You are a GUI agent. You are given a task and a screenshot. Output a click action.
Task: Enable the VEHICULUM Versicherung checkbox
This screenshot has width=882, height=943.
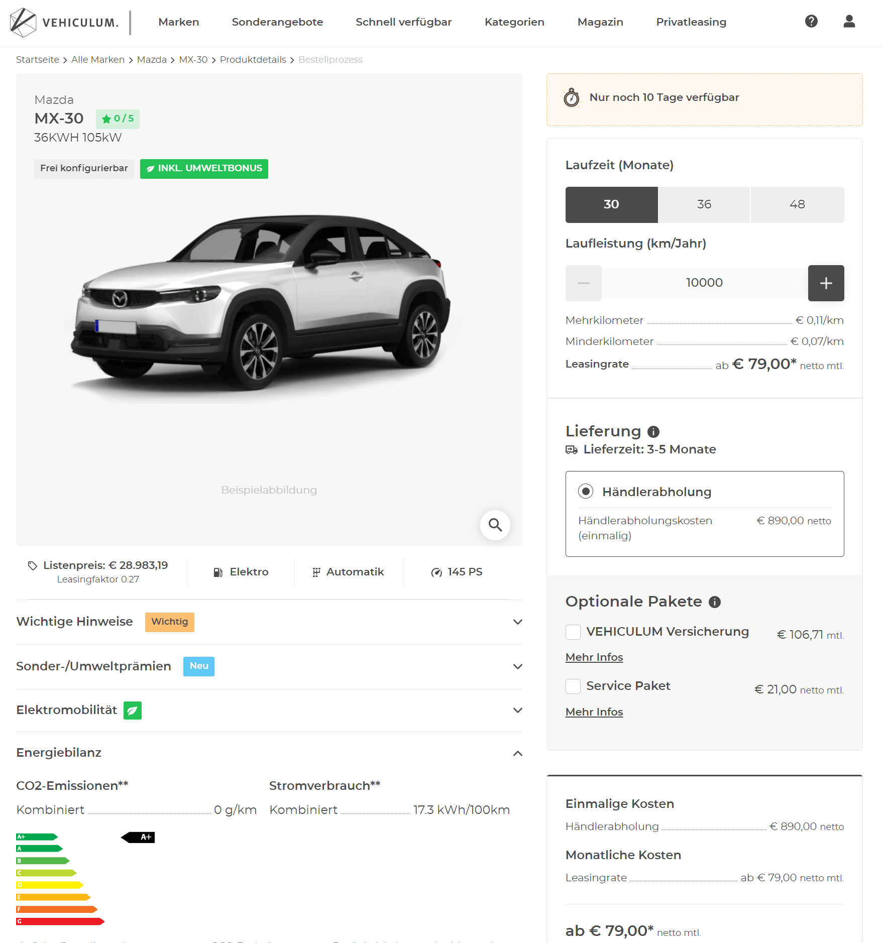tap(573, 632)
